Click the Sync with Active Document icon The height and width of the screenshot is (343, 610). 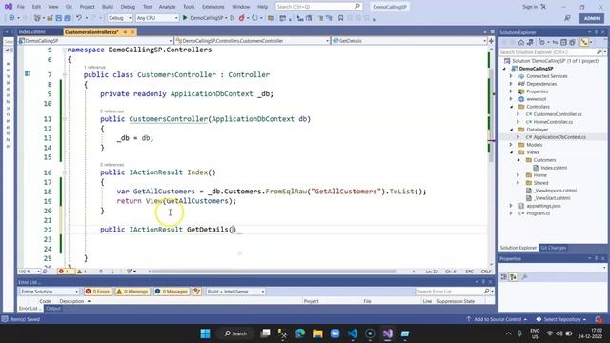pos(555,42)
